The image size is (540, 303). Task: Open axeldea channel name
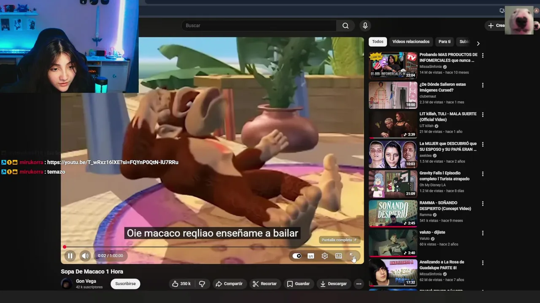coord(426,155)
